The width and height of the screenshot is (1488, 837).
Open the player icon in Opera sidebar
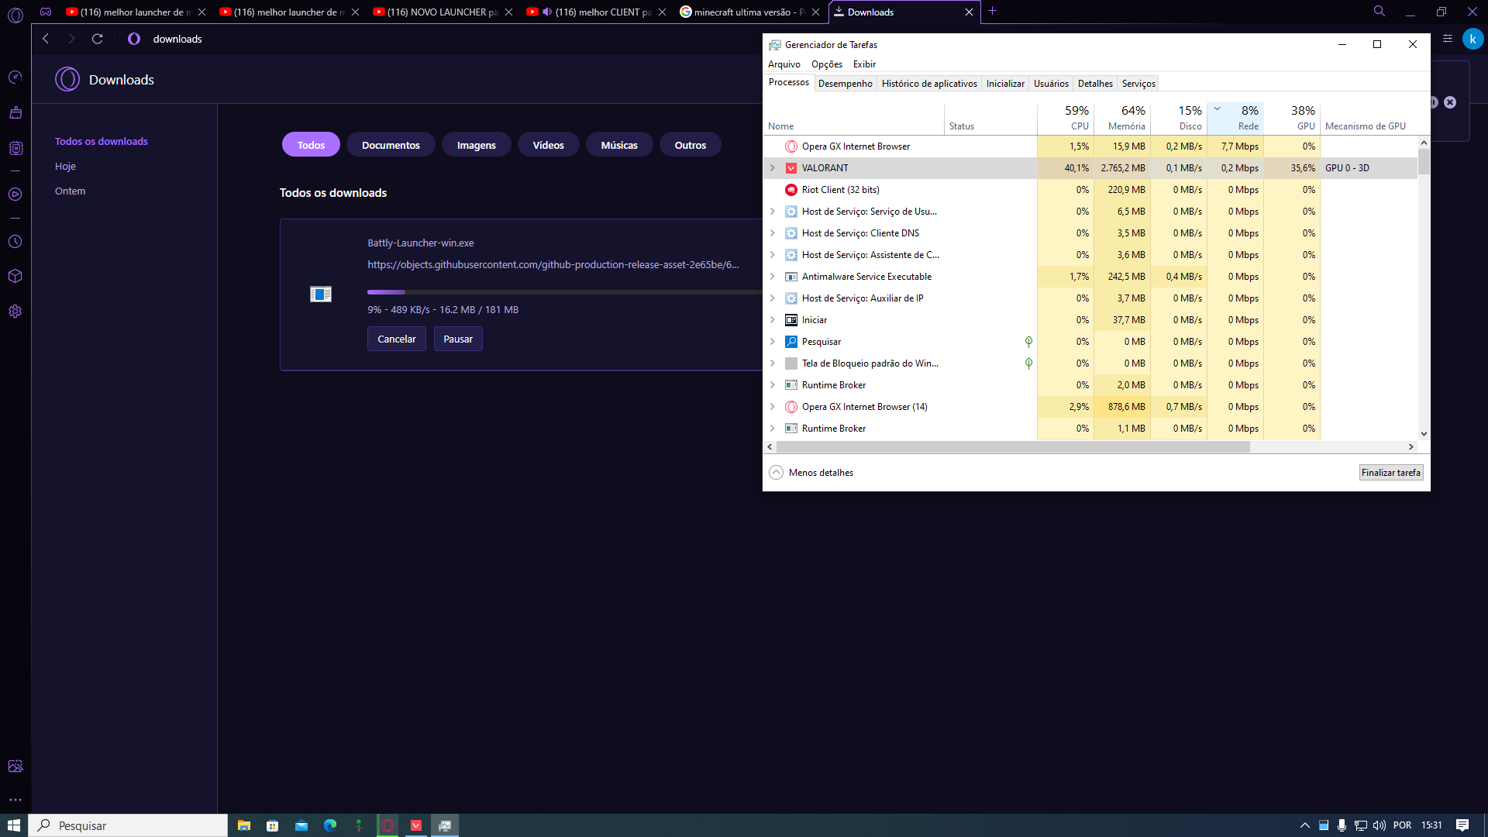[15, 195]
